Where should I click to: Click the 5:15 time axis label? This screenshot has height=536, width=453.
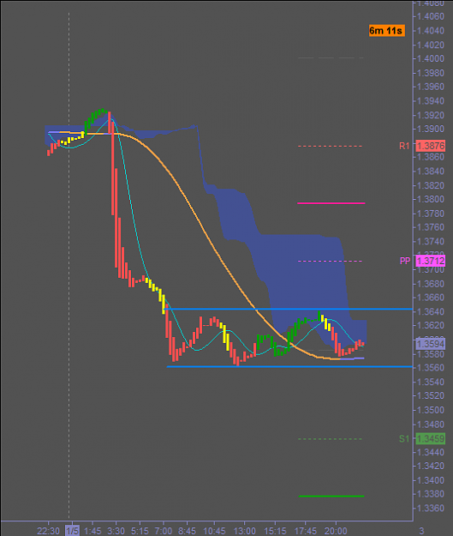point(140,531)
